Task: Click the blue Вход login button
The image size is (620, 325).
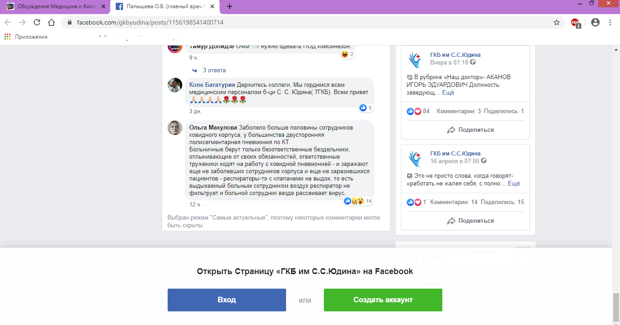Action: click(227, 300)
